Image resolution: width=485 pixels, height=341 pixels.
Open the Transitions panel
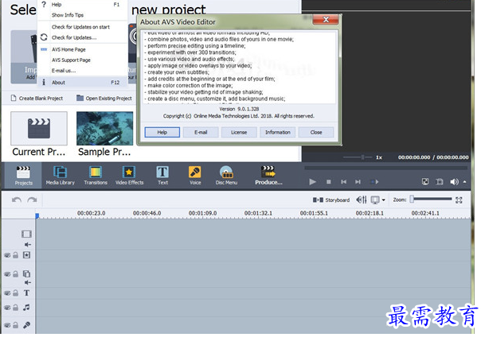pos(96,176)
